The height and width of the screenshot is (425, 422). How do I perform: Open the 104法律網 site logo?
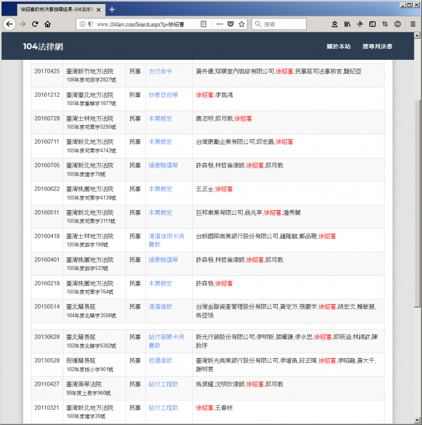pyautogui.click(x=43, y=46)
